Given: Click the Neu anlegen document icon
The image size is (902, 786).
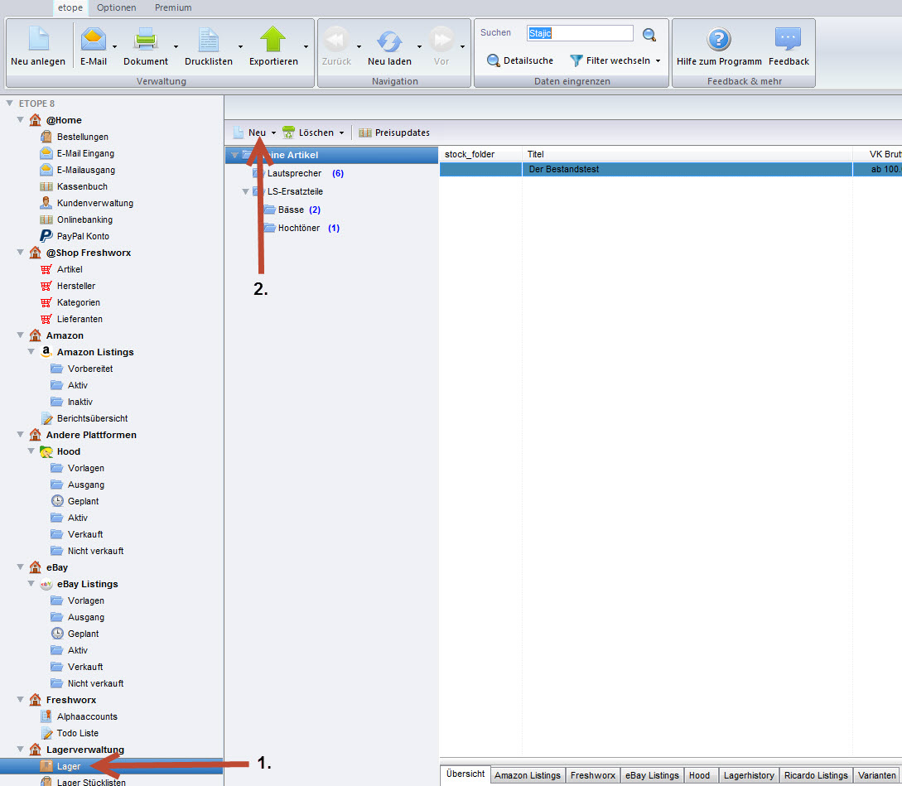Looking at the screenshot, I should [x=39, y=39].
